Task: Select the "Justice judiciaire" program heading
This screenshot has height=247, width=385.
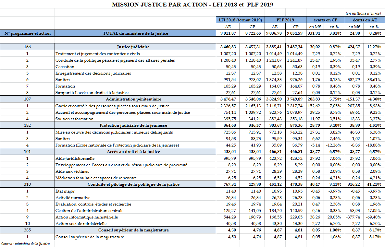Action: (x=135, y=47)
